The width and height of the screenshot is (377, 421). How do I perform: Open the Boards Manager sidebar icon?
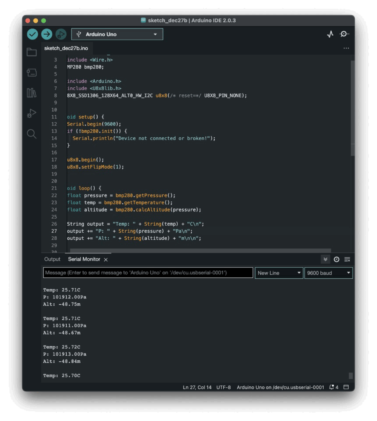32,72
